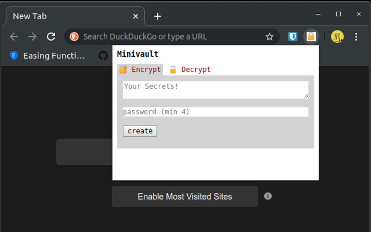Click the Bitwarden shield extension icon
The height and width of the screenshot is (232, 371).
(292, 36)
